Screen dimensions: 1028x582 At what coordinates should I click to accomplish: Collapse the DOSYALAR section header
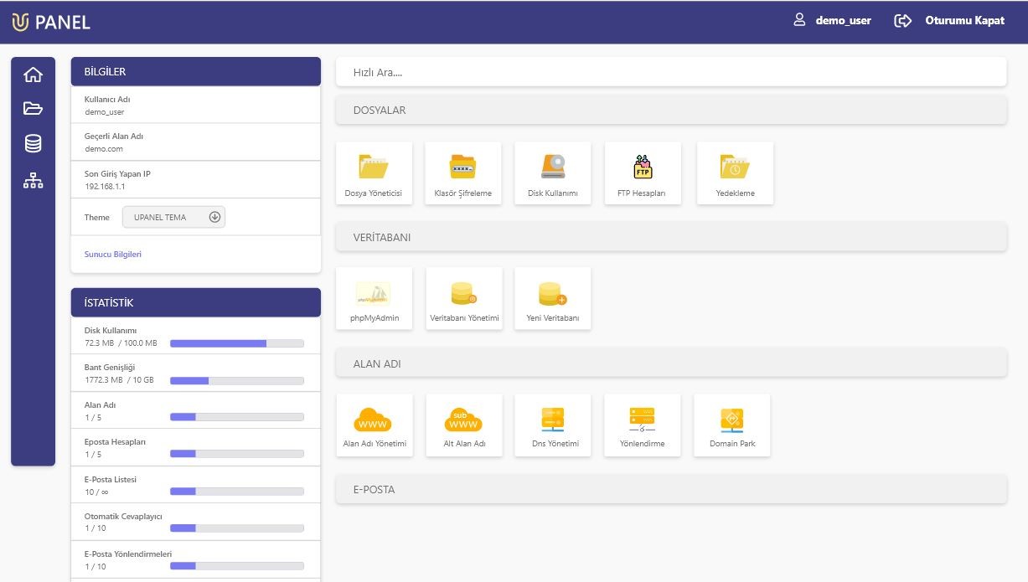pyautogui.click(x=671, y=111)
